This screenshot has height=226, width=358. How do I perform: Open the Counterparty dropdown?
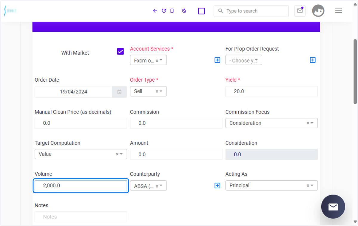click(x=148, y=186)
